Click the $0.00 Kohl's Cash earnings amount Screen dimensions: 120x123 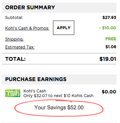109,92
